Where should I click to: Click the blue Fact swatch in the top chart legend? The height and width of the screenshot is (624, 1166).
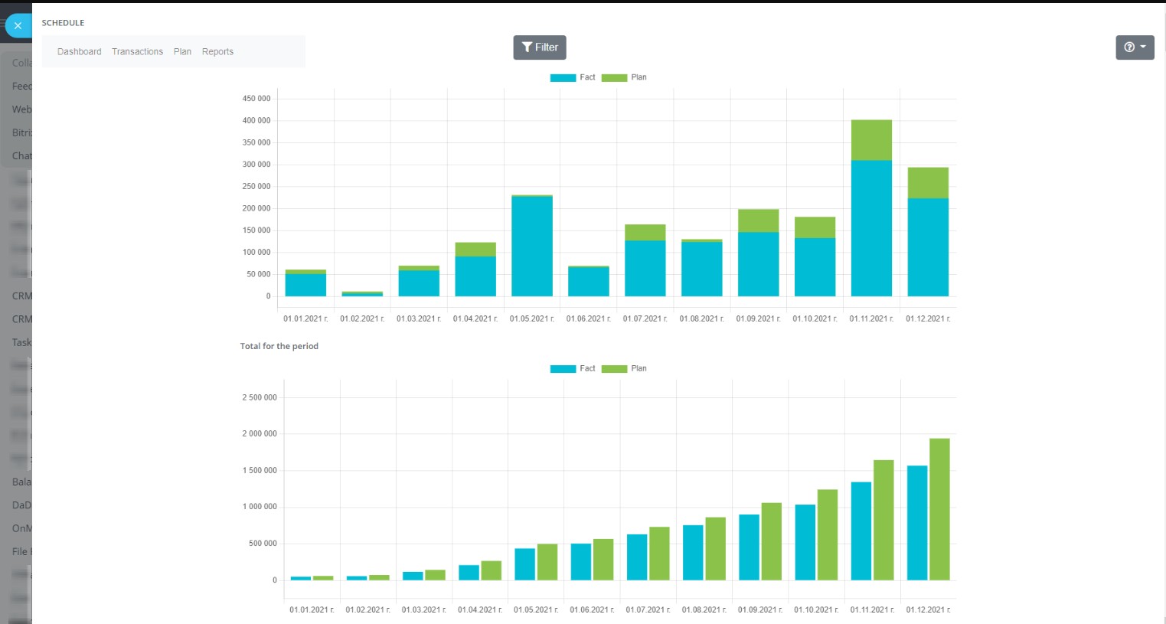tap(563, 78)
